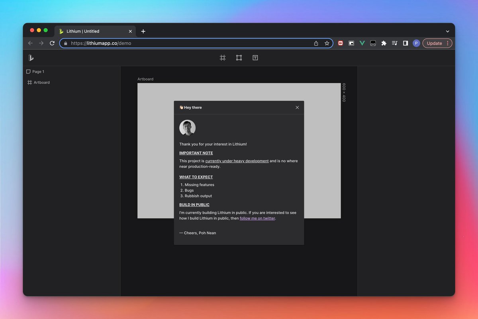Open the Vue devtools extension icon
478x319 pixels.
362,43
